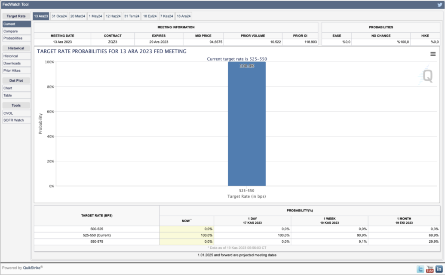Click the NOW 100,0% cell for 525-550

click(x=187, y=235)
